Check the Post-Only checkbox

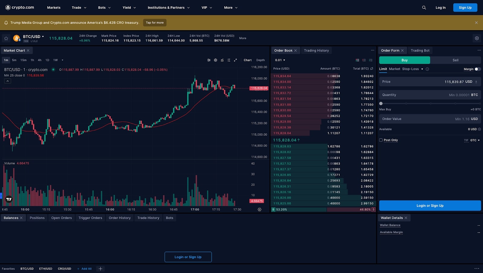point(381,140)
